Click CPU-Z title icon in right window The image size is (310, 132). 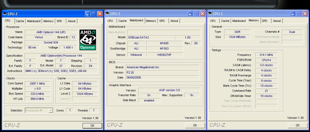pyautogui.click(x=210, y=14)
